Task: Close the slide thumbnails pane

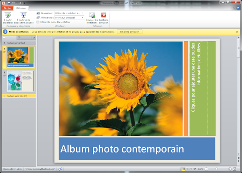Action: point(34,38)
